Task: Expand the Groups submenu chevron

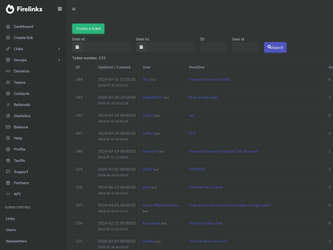Action: tap(59, 60)
